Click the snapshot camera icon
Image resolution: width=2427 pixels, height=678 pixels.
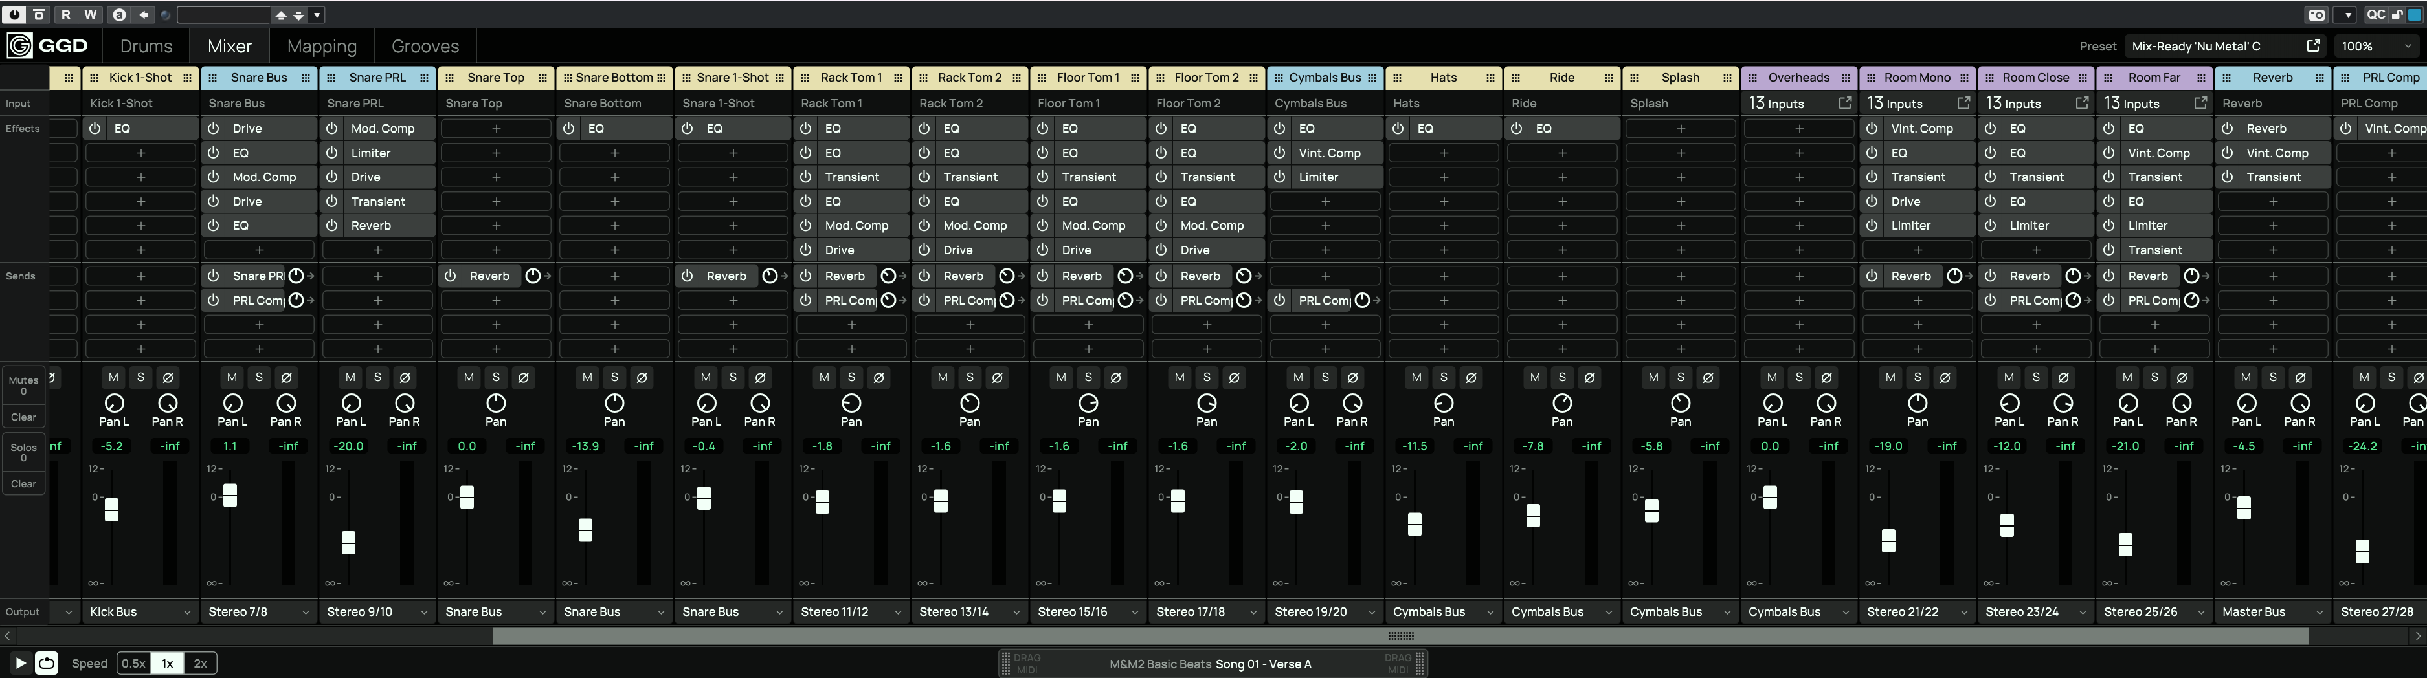pyautogui.click(x=2316, y=15)
